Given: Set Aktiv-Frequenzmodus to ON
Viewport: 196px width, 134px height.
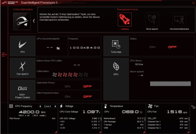Looking at the screenshot, I should (x=68, y=97).
